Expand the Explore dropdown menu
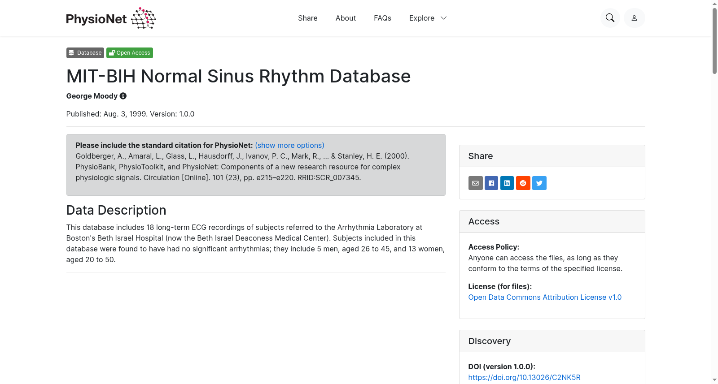Screen dimensions: 718x384 [x=428, y=18]
